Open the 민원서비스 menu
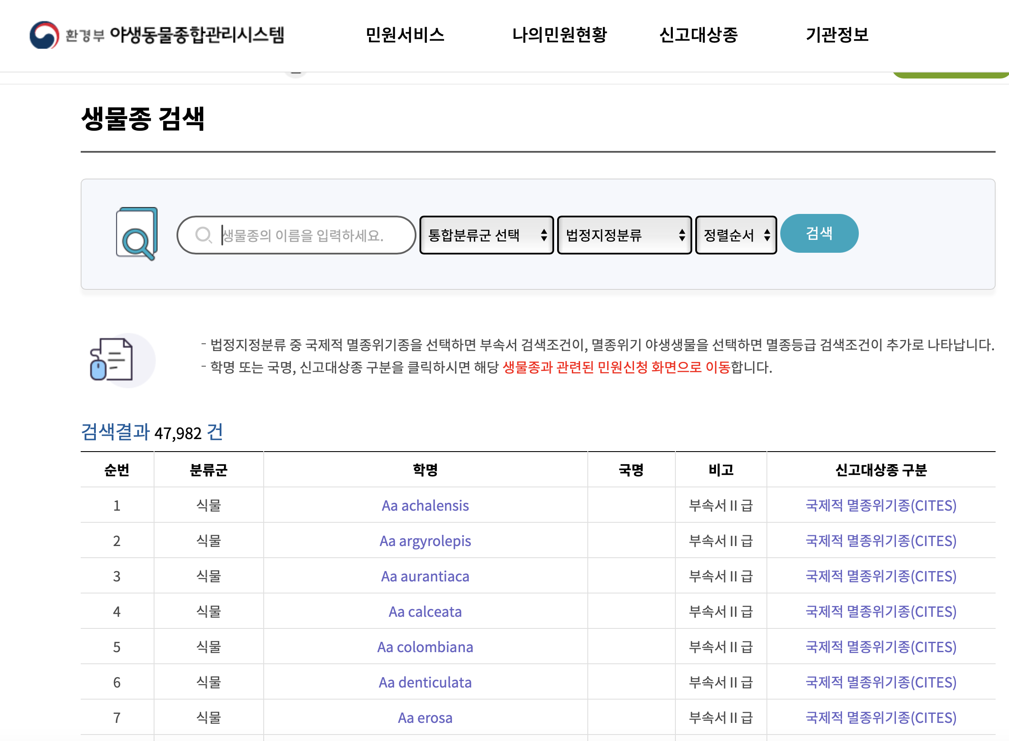 click(x=404, y=35)
